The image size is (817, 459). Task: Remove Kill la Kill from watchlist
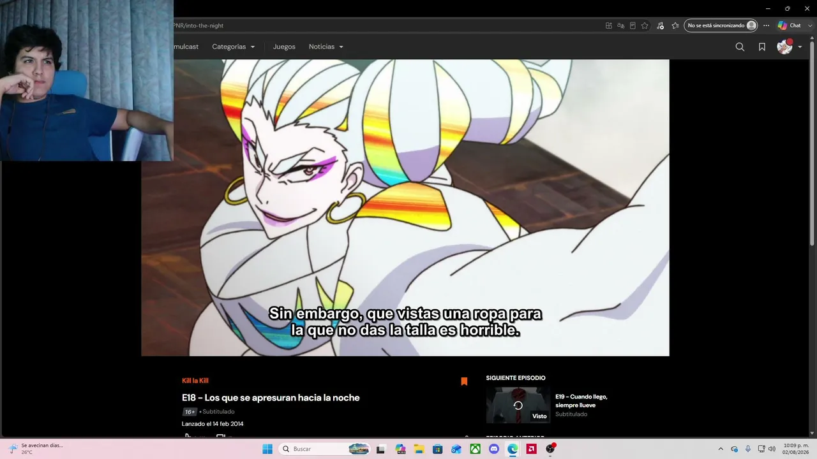tap(464, 381)
